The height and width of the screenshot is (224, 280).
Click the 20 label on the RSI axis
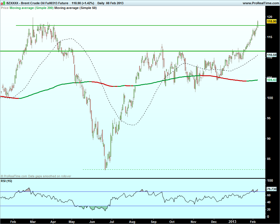coord(269,209)
